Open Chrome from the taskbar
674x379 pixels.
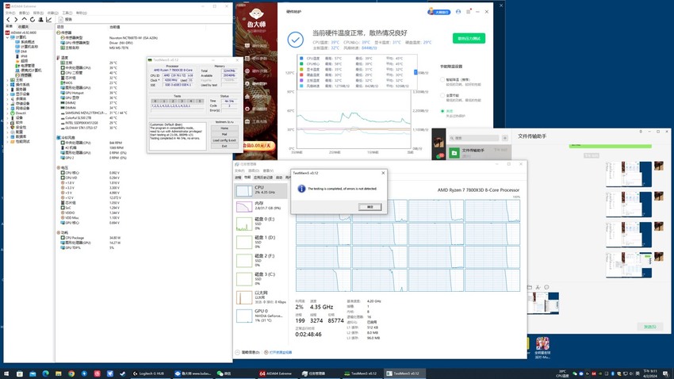coord(71,373)
